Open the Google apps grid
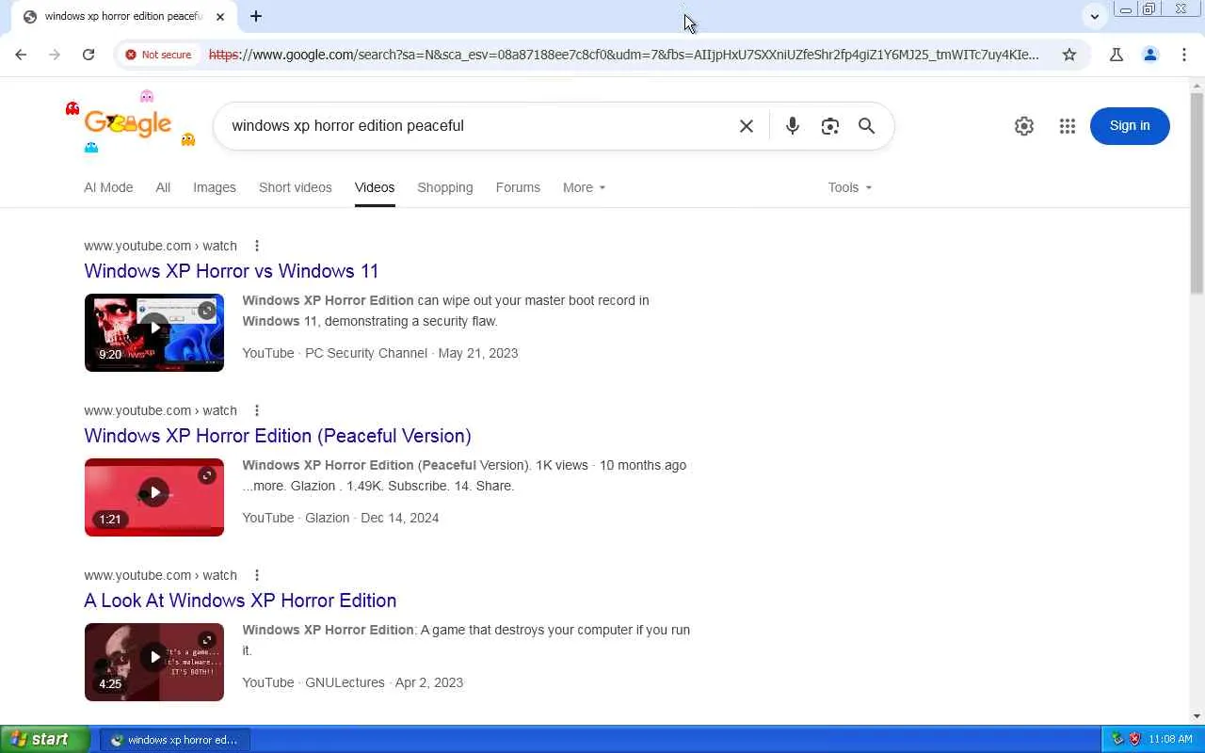The width and height of the screenshot is (1205, 753). 1068,126
